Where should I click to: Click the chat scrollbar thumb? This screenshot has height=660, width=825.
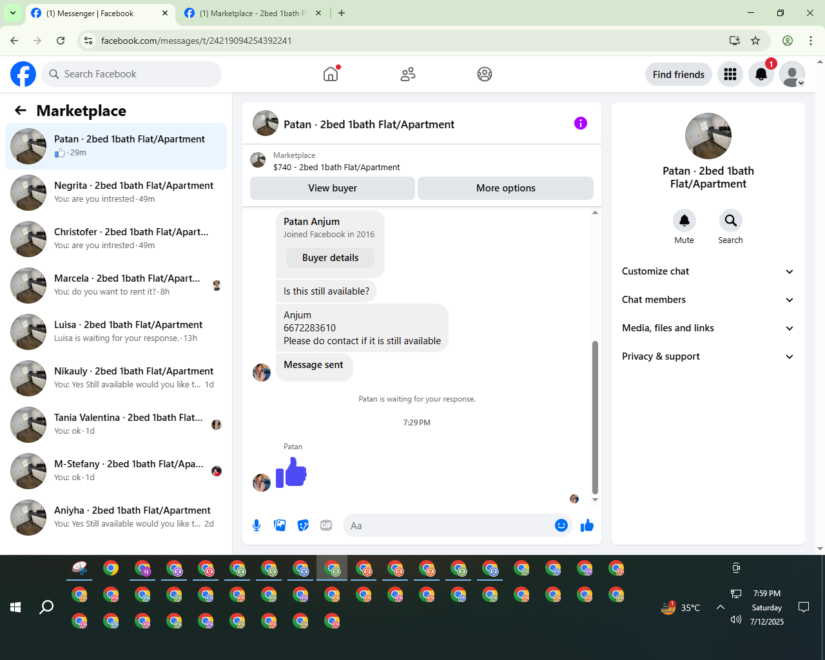tap(595, 418)
